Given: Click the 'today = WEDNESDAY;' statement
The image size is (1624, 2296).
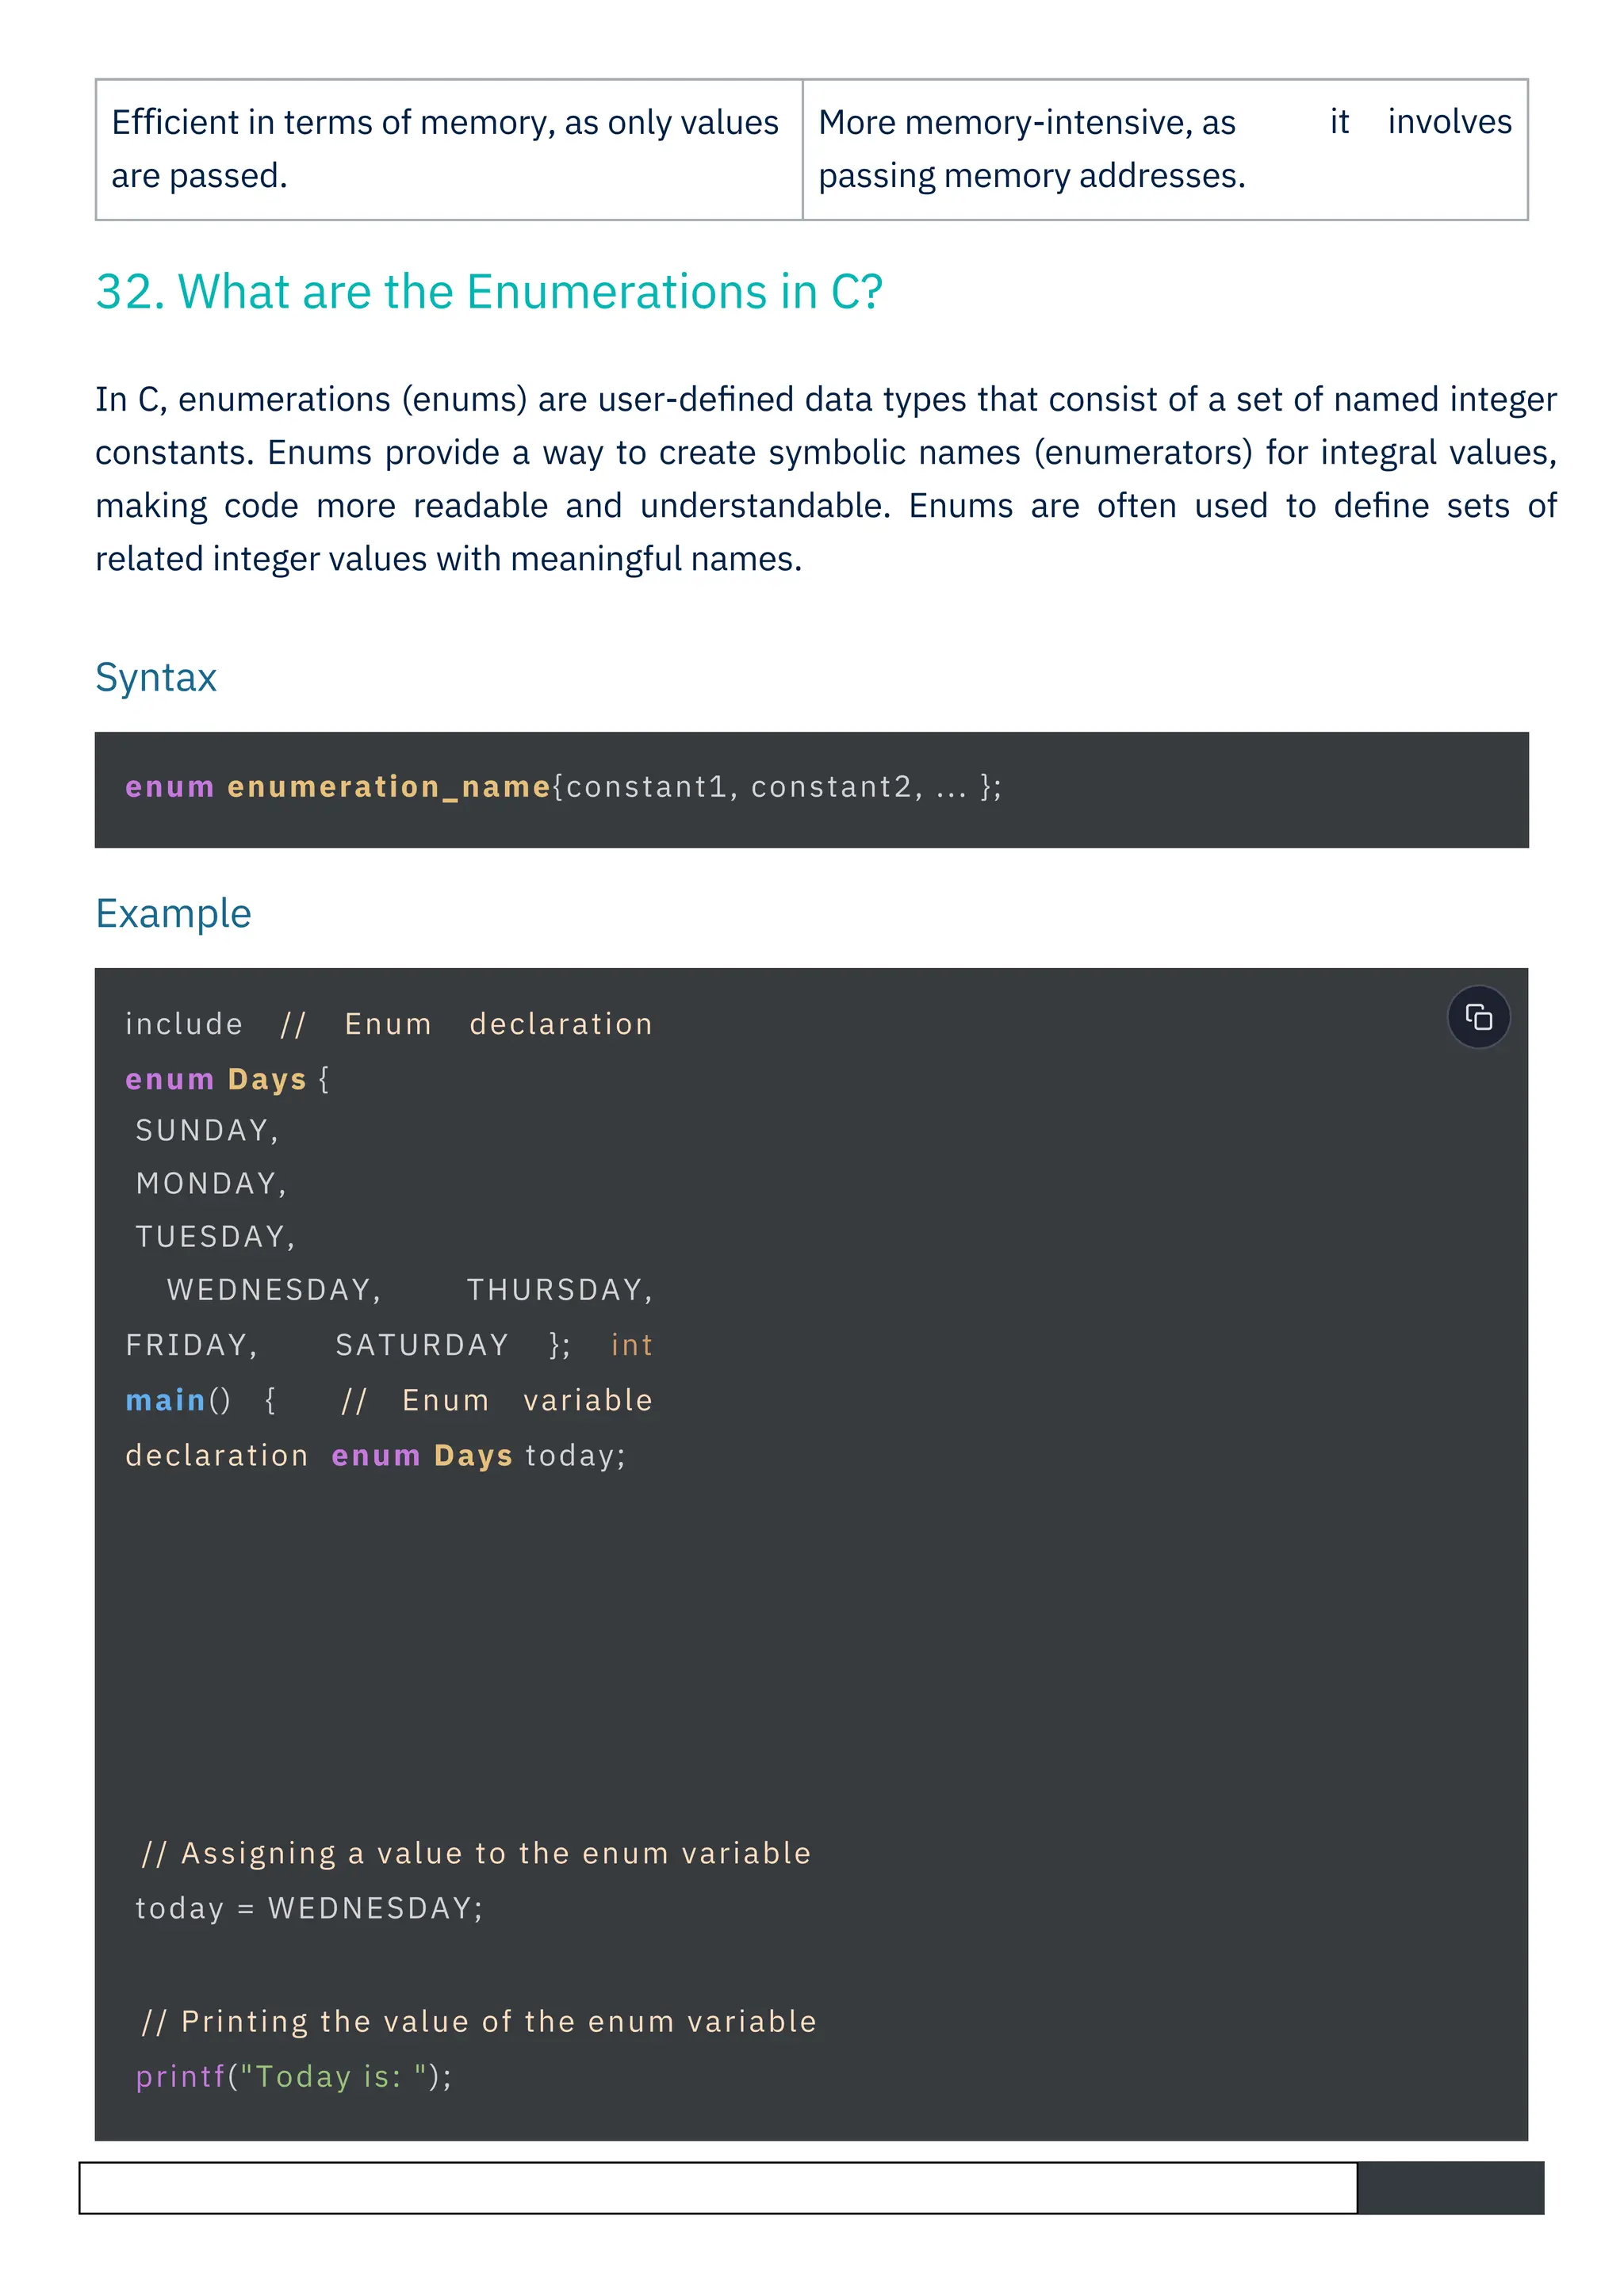Looking at the screenshot, I should (309, 1908).
